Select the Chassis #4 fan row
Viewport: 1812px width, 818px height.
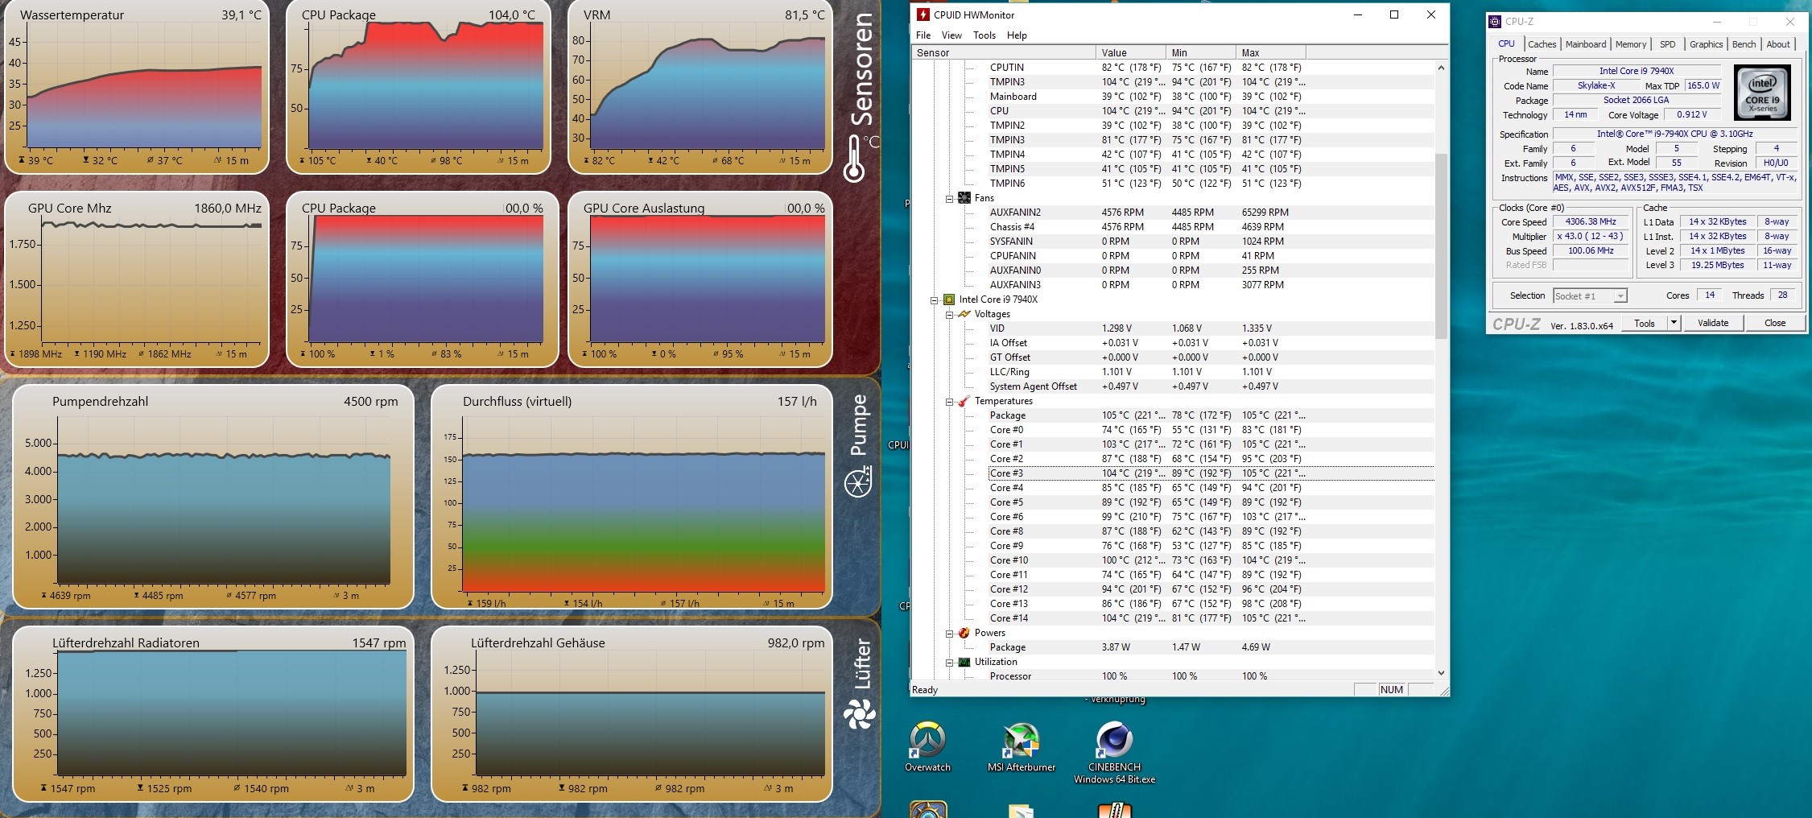click(x=1211, y=227)
